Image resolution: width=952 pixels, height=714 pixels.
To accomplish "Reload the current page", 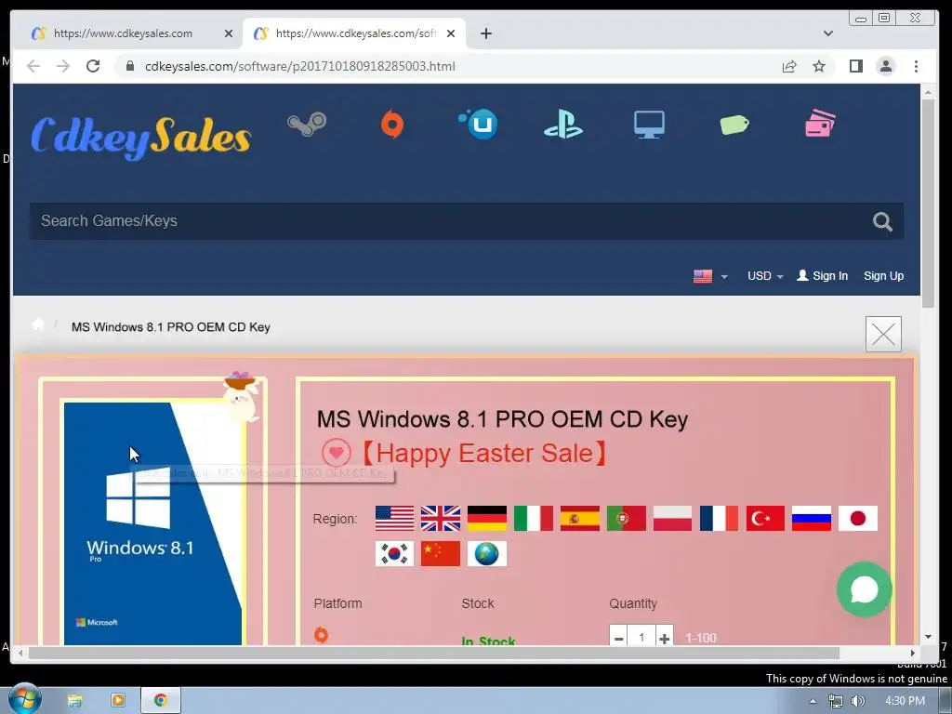I will pos(93,66).
